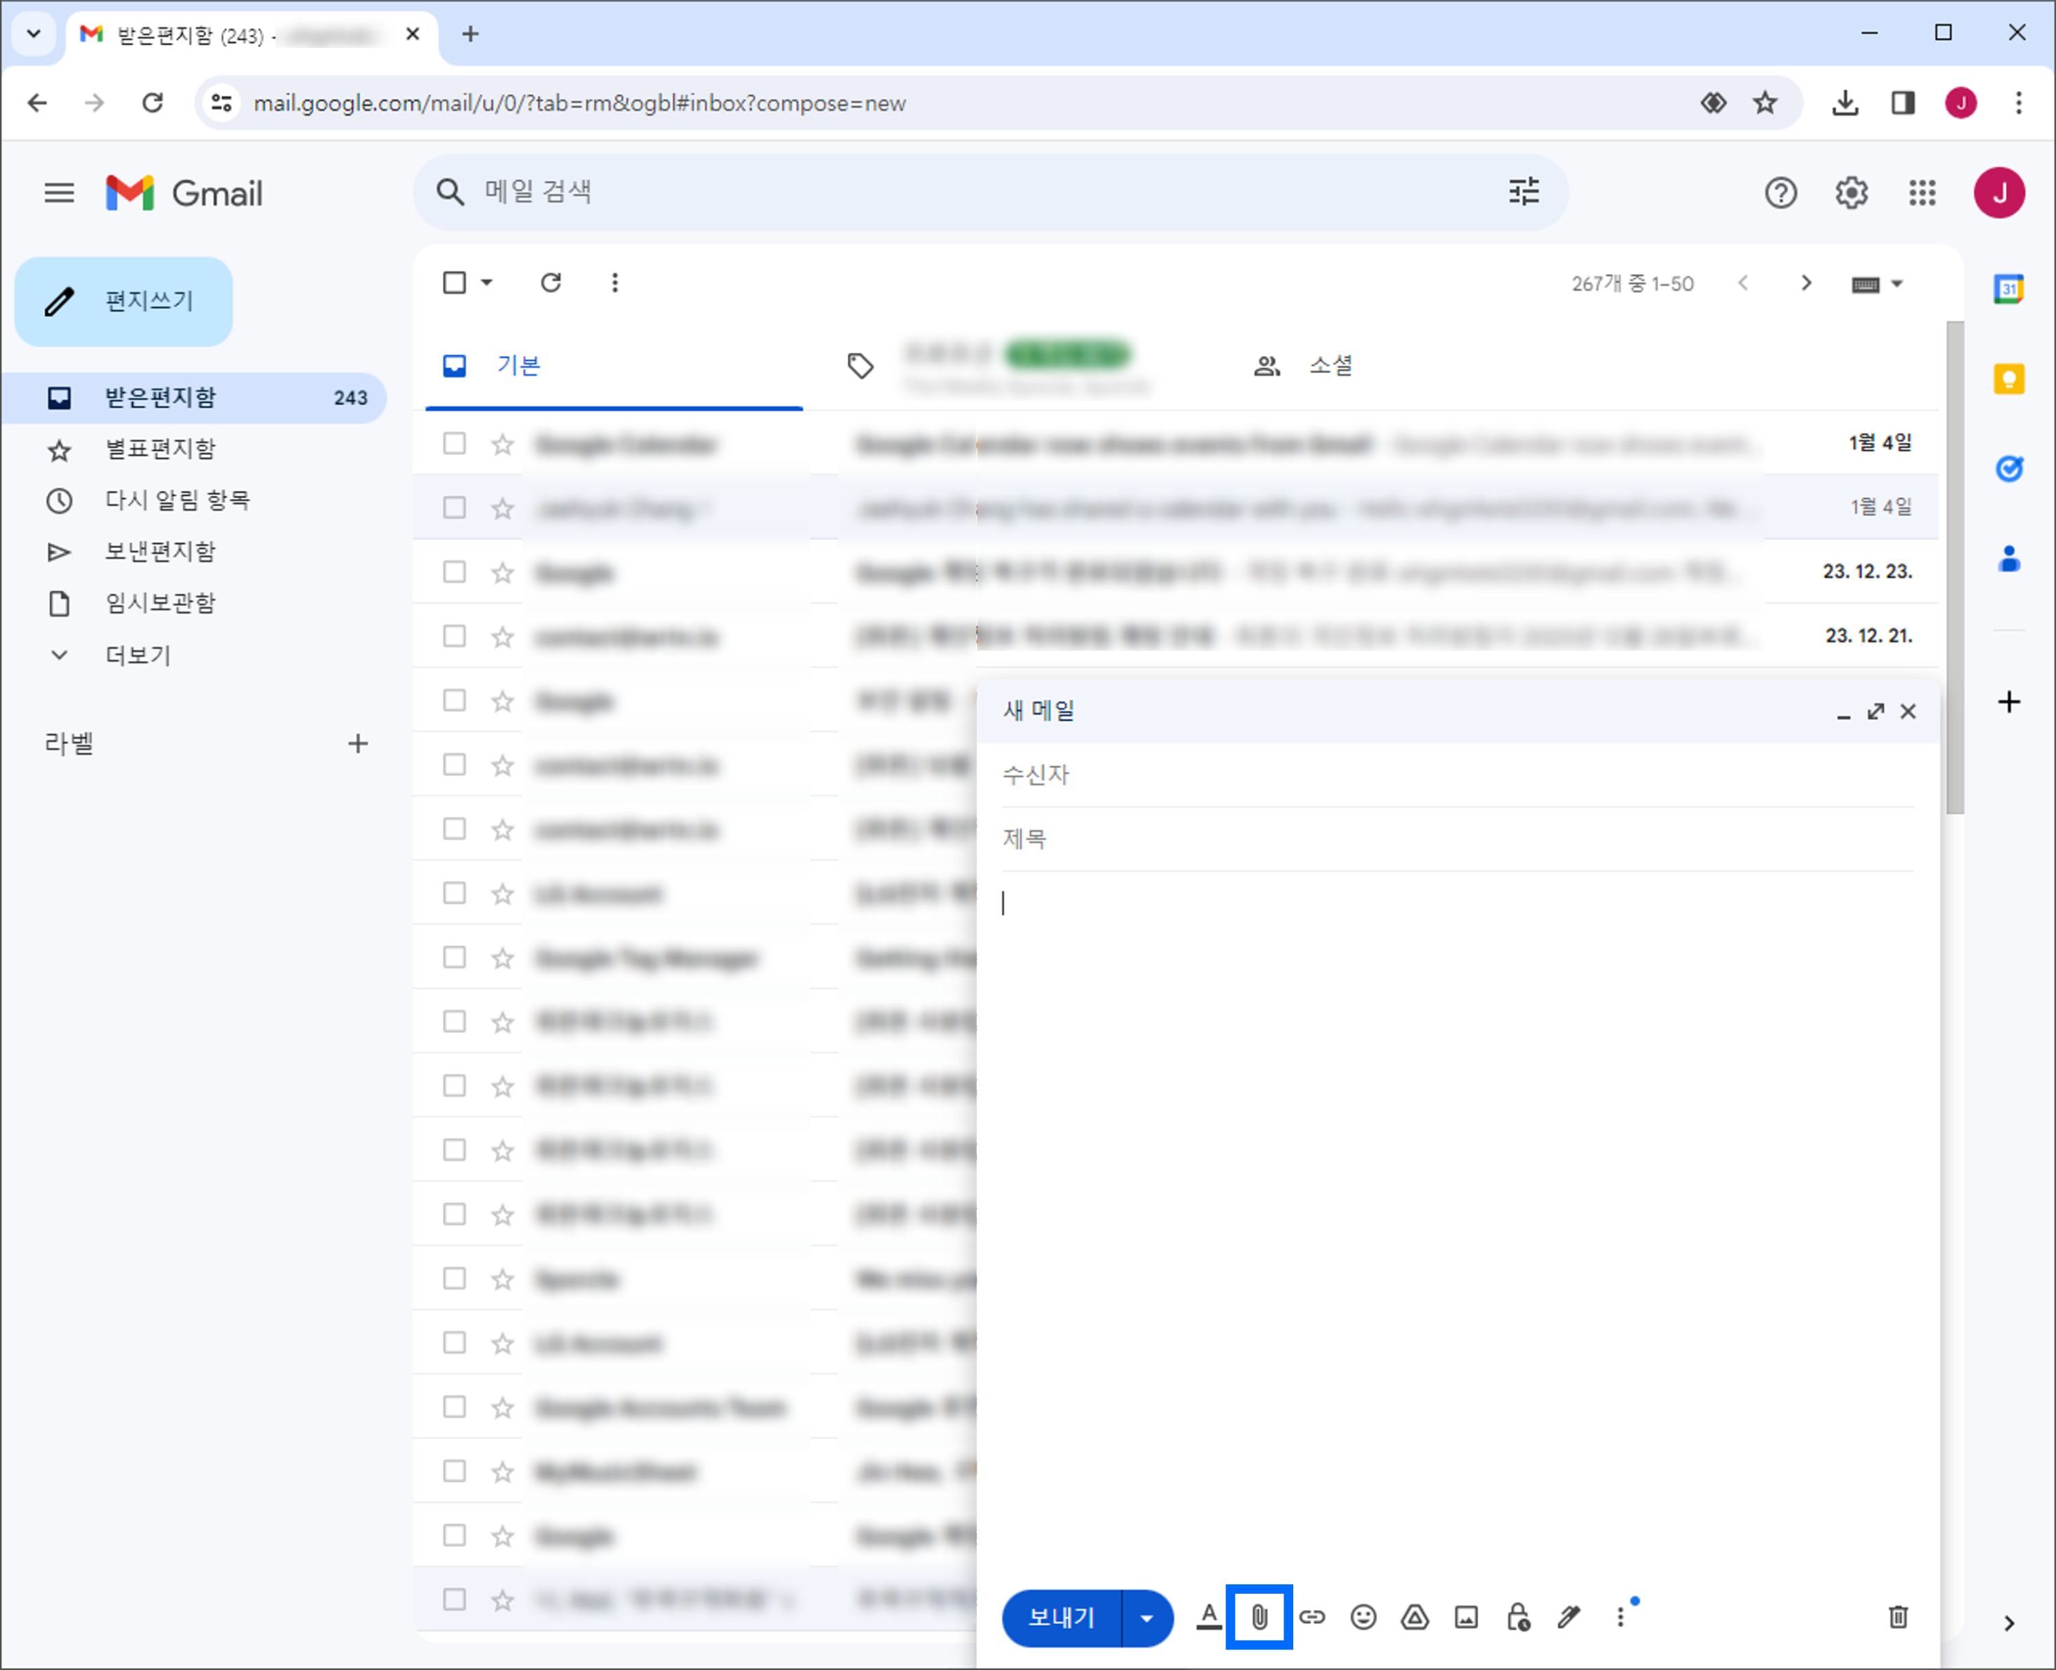Open the emoji picker in compose

(1363, 1617)
